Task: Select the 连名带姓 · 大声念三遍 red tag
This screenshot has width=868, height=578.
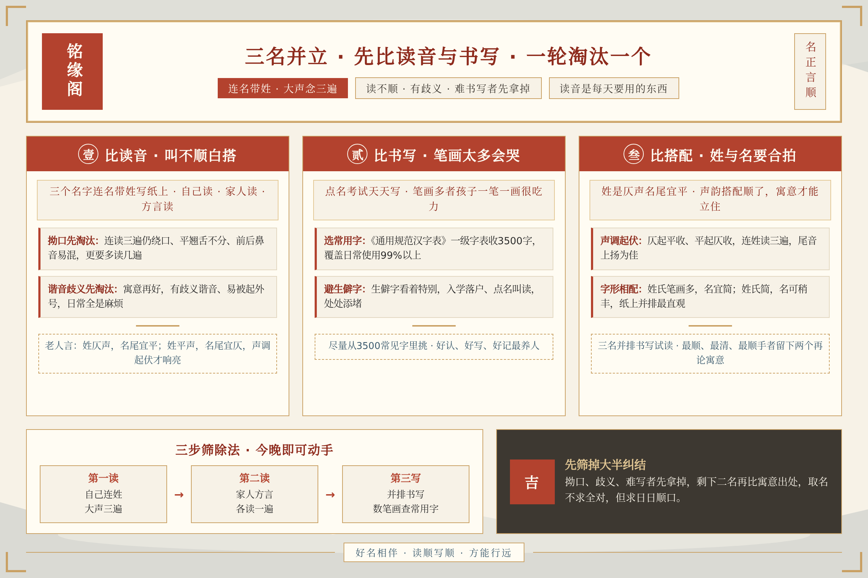Action: click(283, 88)
